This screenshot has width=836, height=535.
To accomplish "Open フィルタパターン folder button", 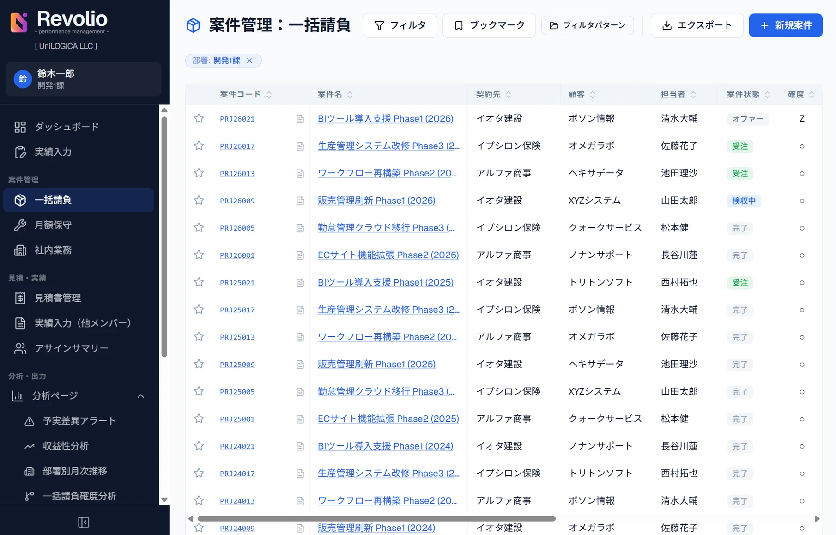I will pos(588,25).
